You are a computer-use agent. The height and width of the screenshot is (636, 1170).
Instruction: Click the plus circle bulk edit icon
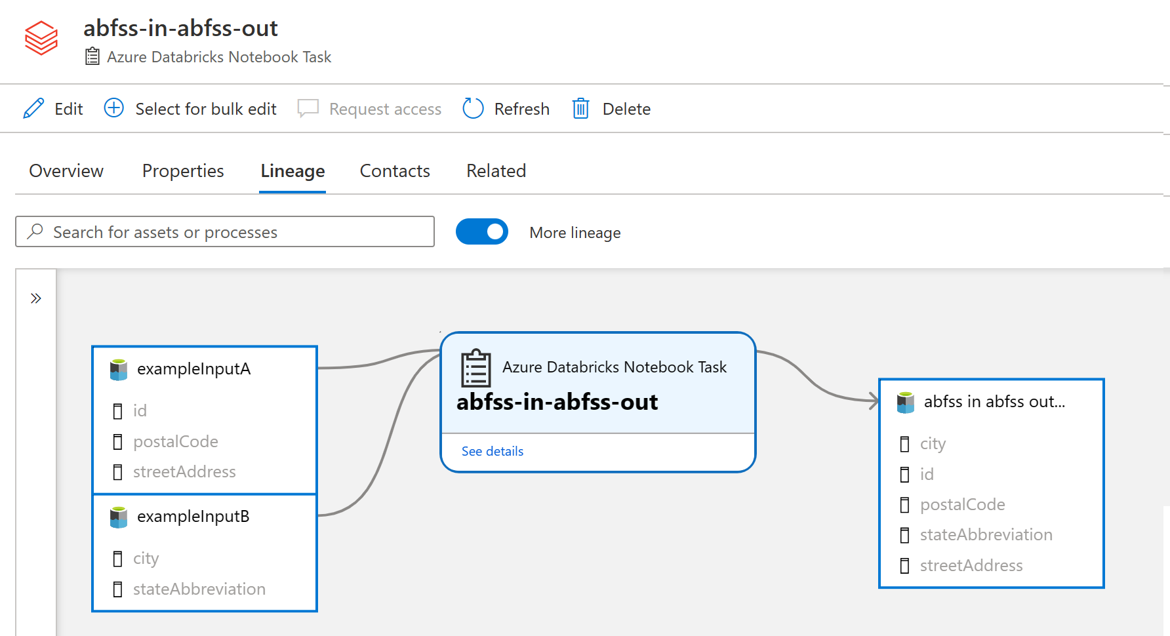pos(113,108)
